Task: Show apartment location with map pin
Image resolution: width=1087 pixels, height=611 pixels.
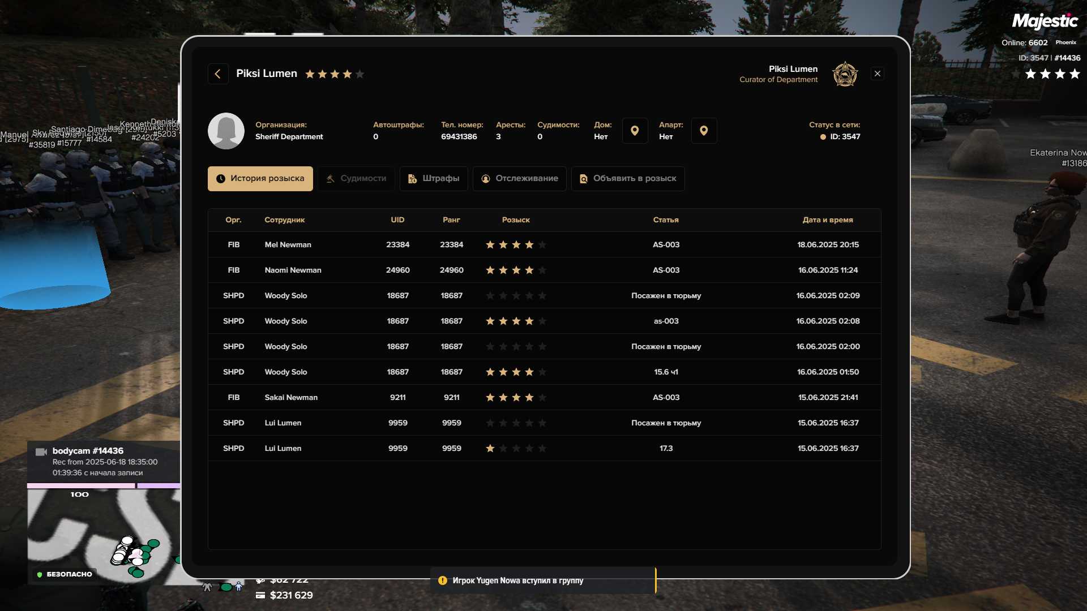Action: click(704, 131)
